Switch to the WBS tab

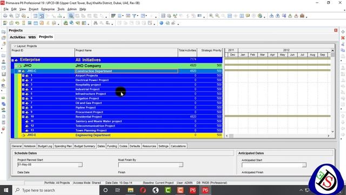tap(32, 37)
